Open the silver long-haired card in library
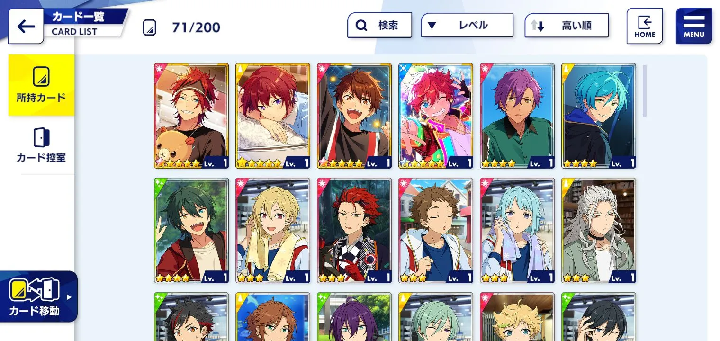Viewport: 720px width, 341px height. (599, 231)
